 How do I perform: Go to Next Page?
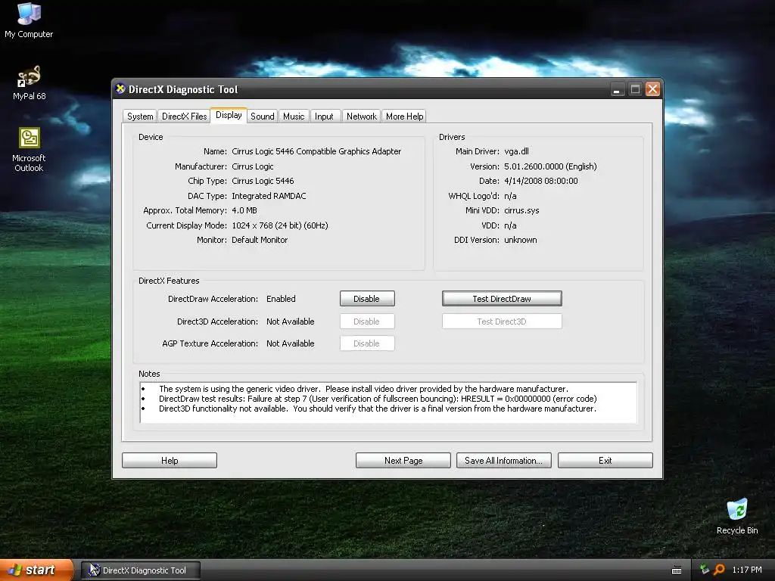(x=403, y=461)
